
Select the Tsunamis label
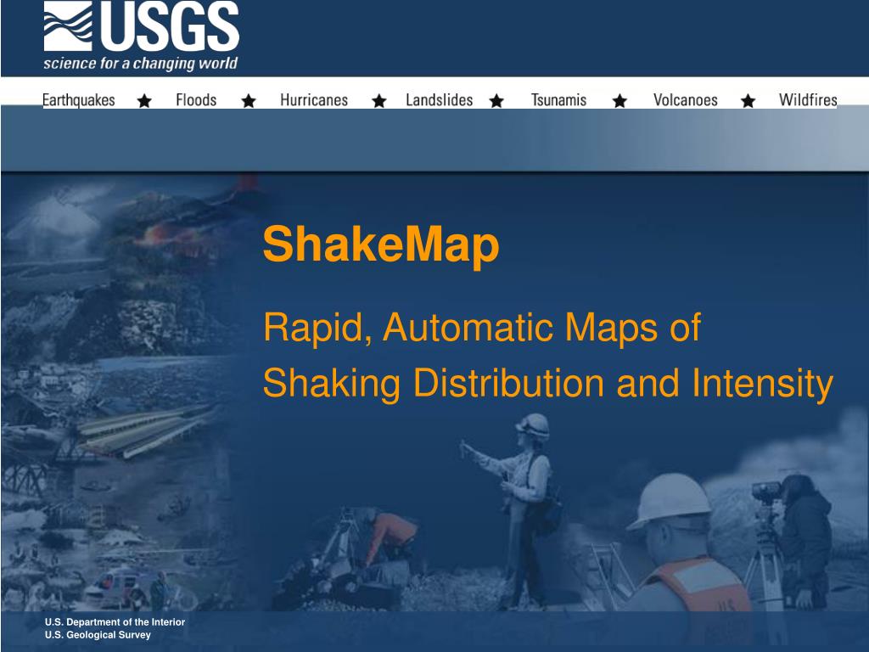558,100
